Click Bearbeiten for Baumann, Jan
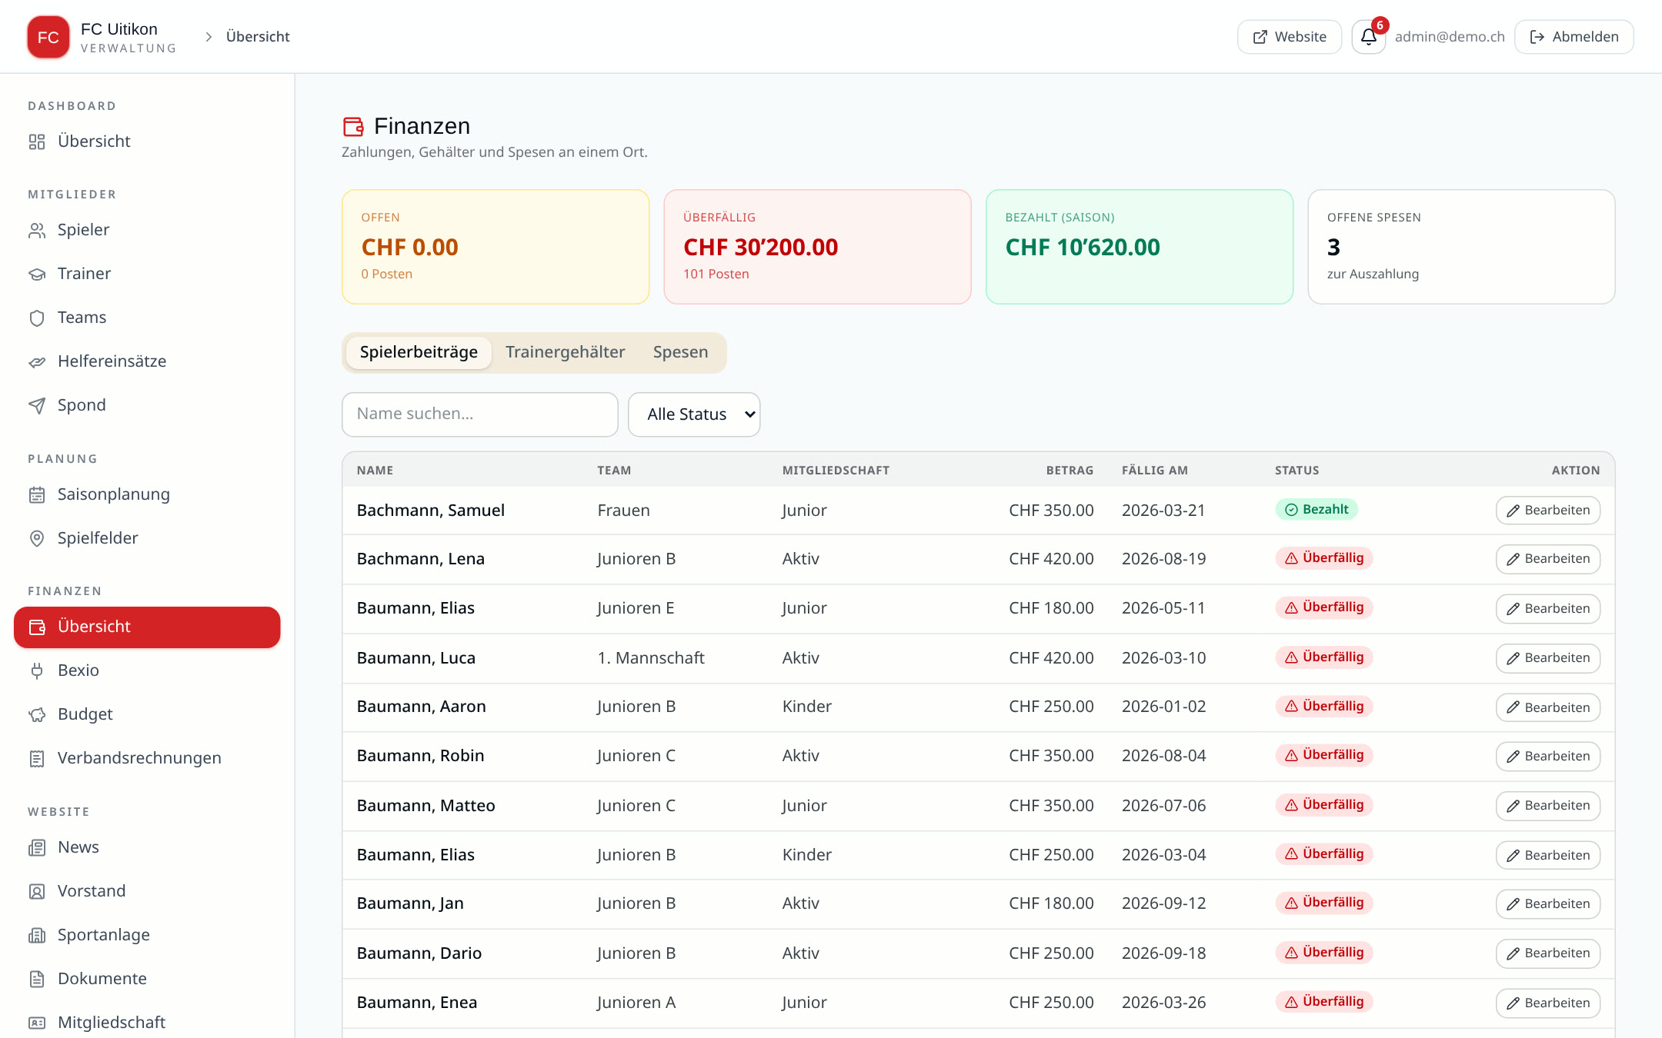Image resolution: width=1662 pixels, height=1038 pixels. point(1548,904)
